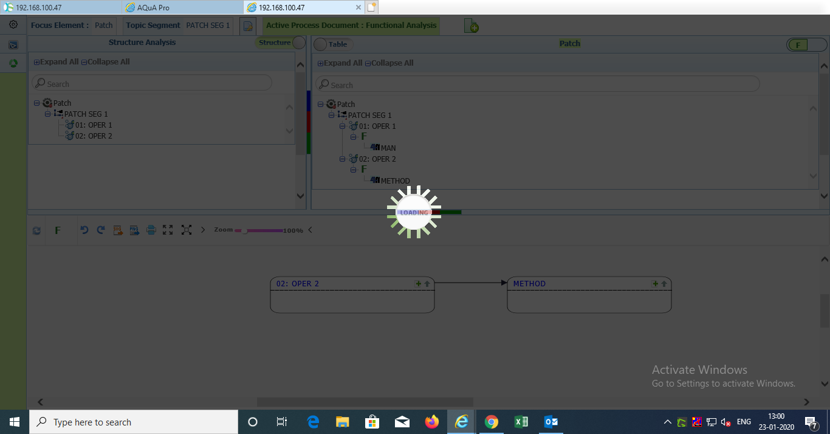Image resolution: width=830 pixels, height=434 pixels.
Task: Click the up arrow on METHOD node
Action: (x=664, y=284)
